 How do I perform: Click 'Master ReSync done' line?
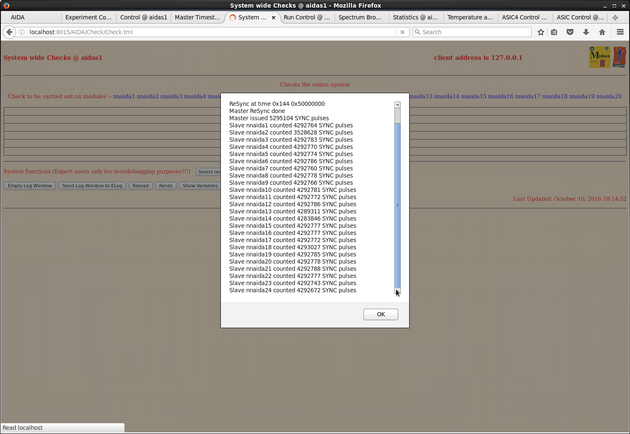coord(257,111)
